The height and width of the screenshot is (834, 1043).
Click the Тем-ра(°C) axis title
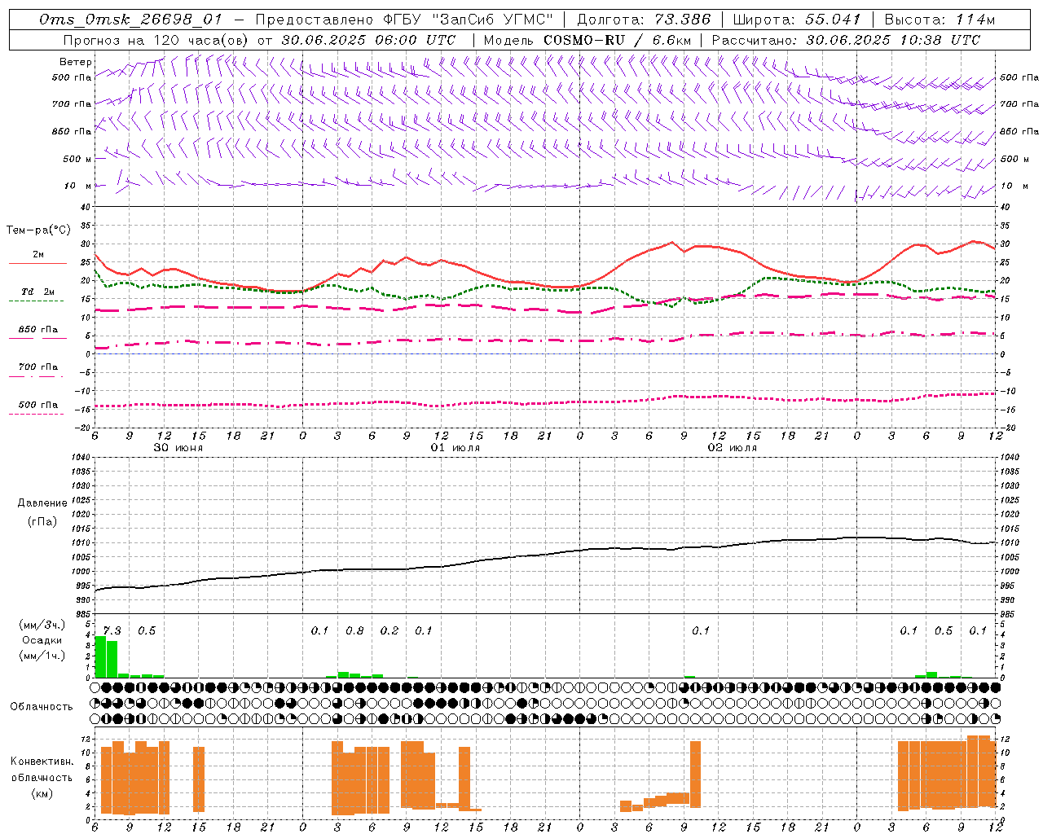tap(38, 230)
